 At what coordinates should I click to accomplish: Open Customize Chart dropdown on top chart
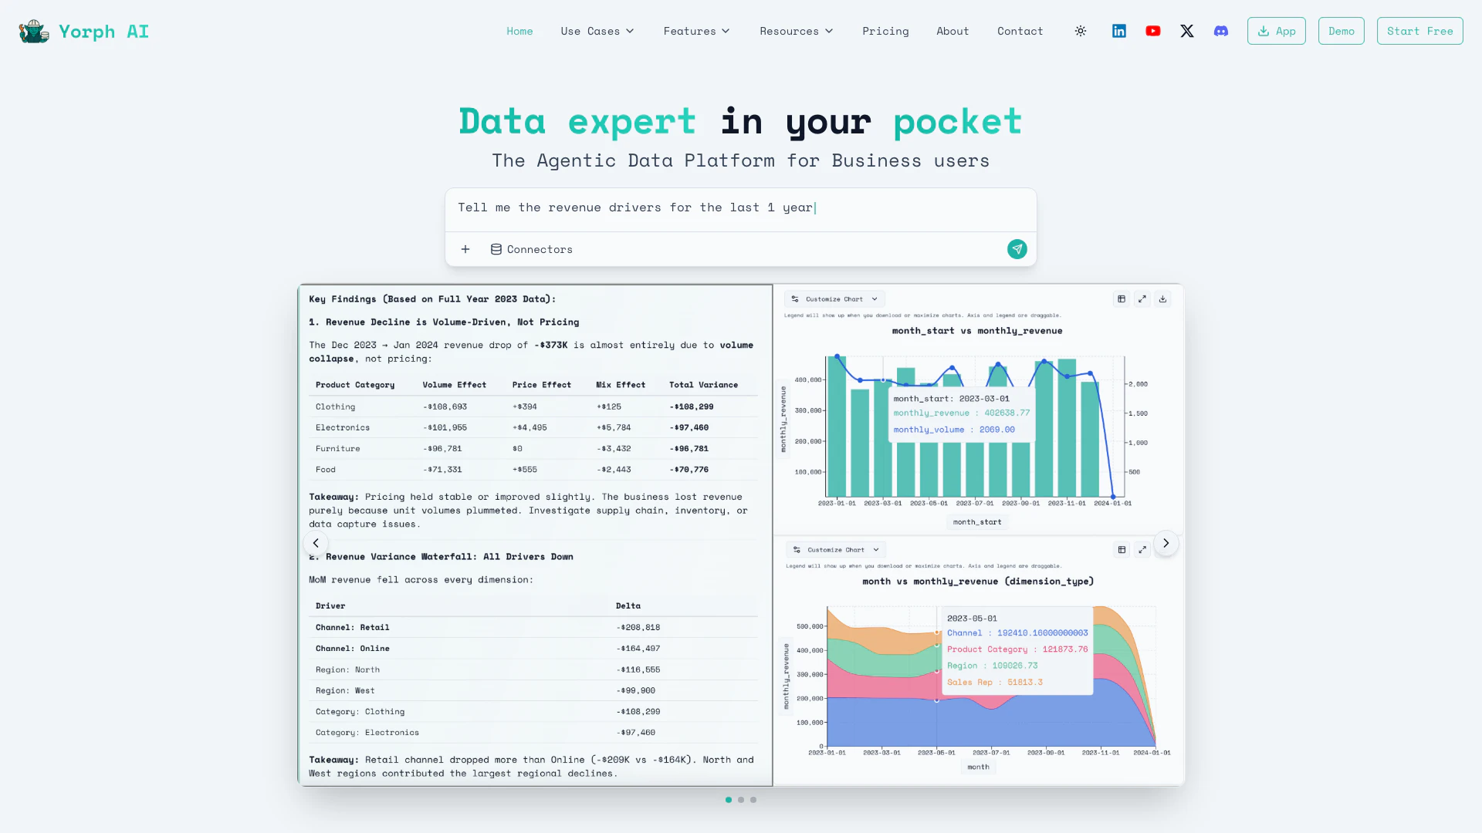[834, 299]
